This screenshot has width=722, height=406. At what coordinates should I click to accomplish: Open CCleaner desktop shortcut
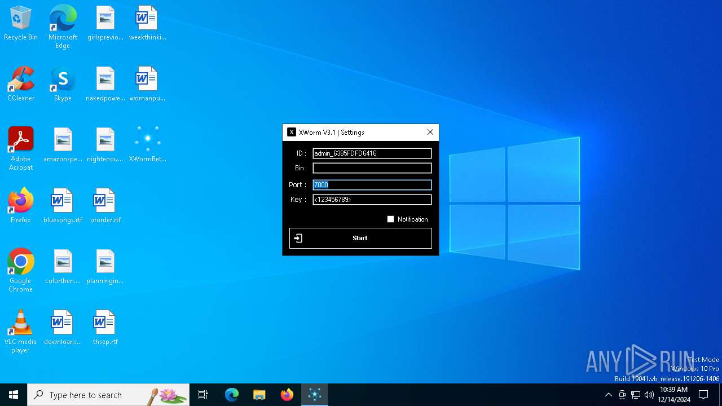tap(21, 85)
